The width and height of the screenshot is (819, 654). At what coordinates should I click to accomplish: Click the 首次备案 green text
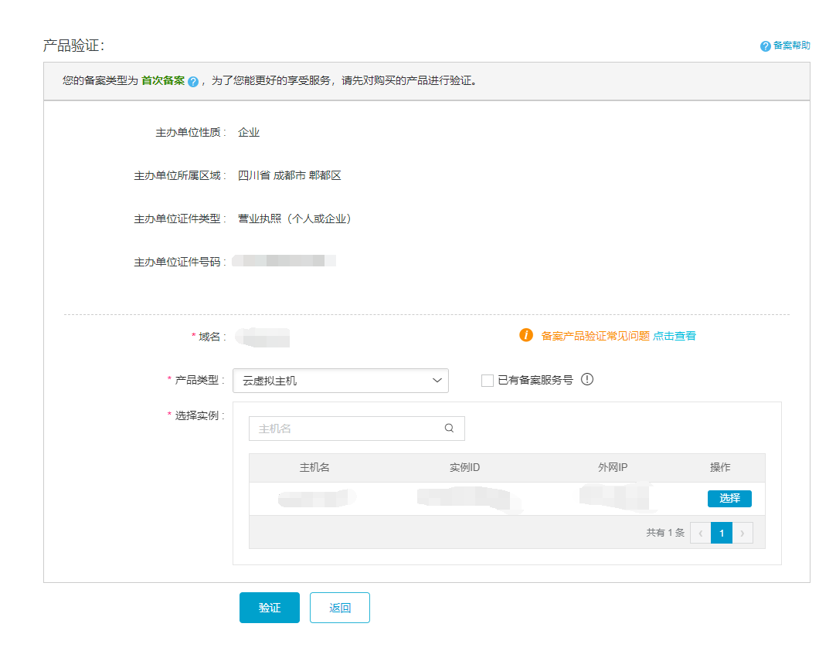pyautogui.click(x=163, y=80)
